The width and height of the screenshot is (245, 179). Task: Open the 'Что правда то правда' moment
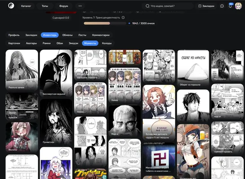click(125, 58)
